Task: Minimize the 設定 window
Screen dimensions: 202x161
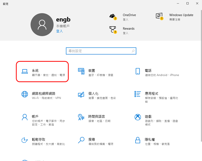Action: (178, 4)
